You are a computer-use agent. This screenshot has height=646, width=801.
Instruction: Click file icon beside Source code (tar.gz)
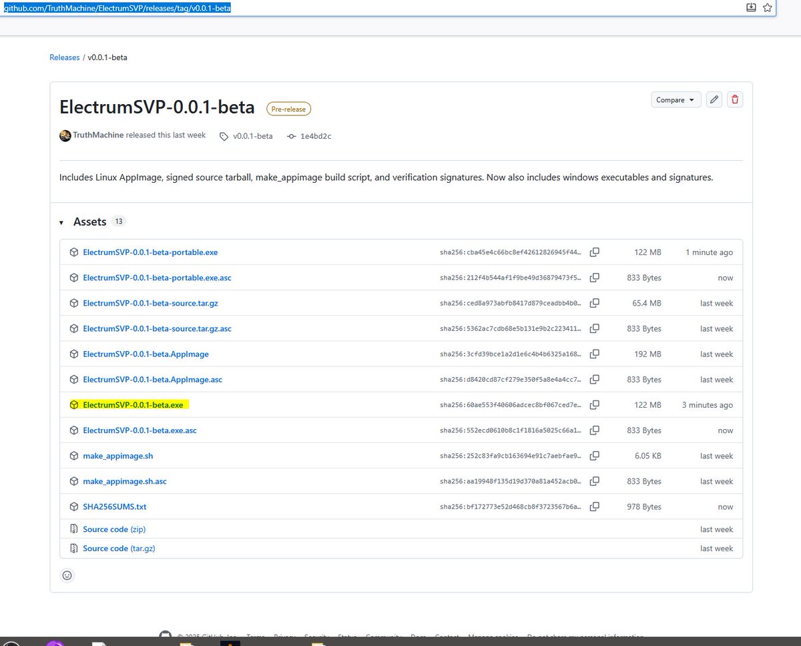[x=74, y=549]
